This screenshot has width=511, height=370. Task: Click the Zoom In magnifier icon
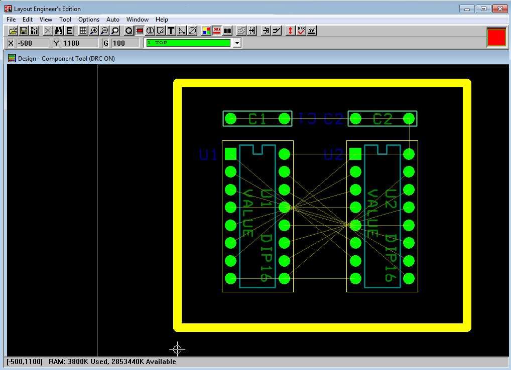[94, 31]
